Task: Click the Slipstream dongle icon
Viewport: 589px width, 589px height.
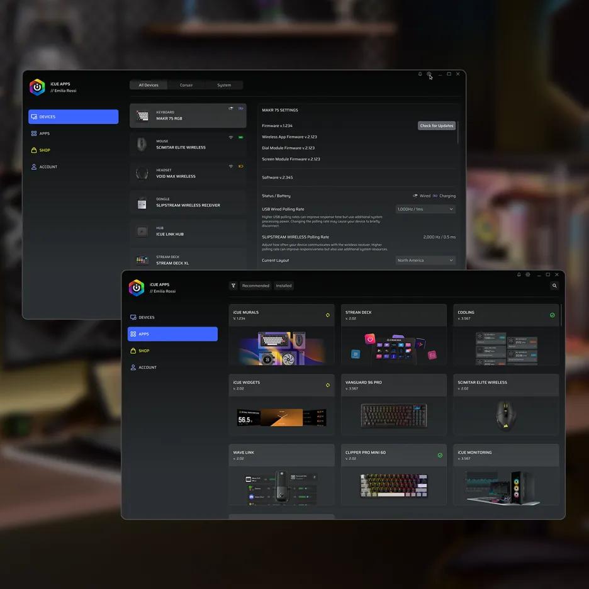Action: coord(142,203)
